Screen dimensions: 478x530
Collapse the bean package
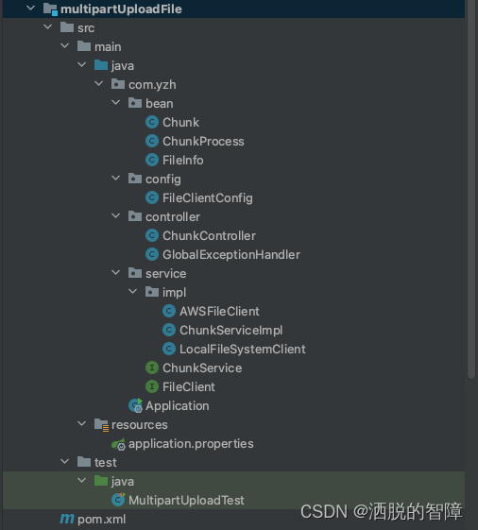point(115,103)
